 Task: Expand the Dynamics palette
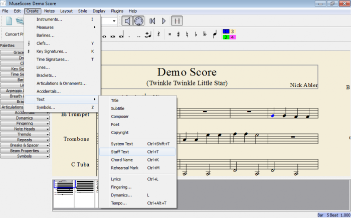[x=25, y=118]
